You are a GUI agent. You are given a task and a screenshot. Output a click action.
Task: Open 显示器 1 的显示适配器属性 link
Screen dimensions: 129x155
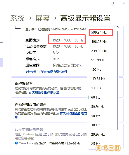[47, 72]
